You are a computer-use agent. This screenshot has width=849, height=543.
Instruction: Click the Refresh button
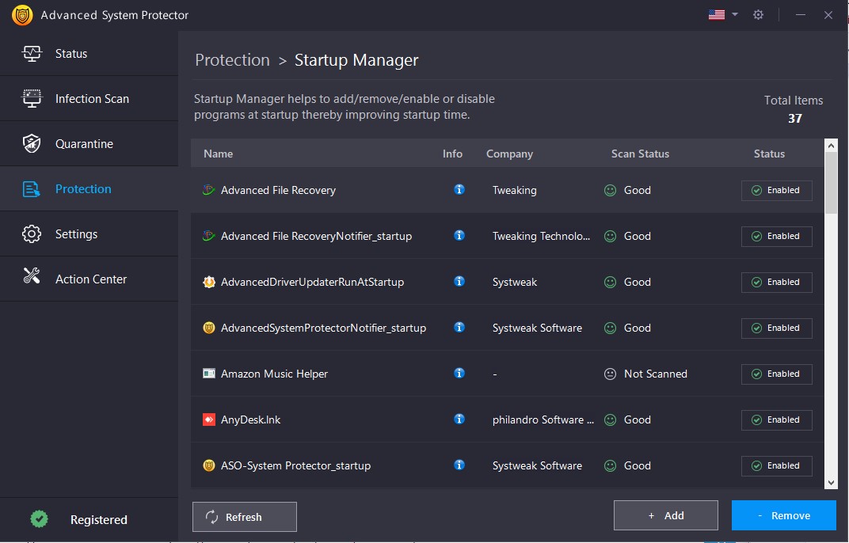244,516
